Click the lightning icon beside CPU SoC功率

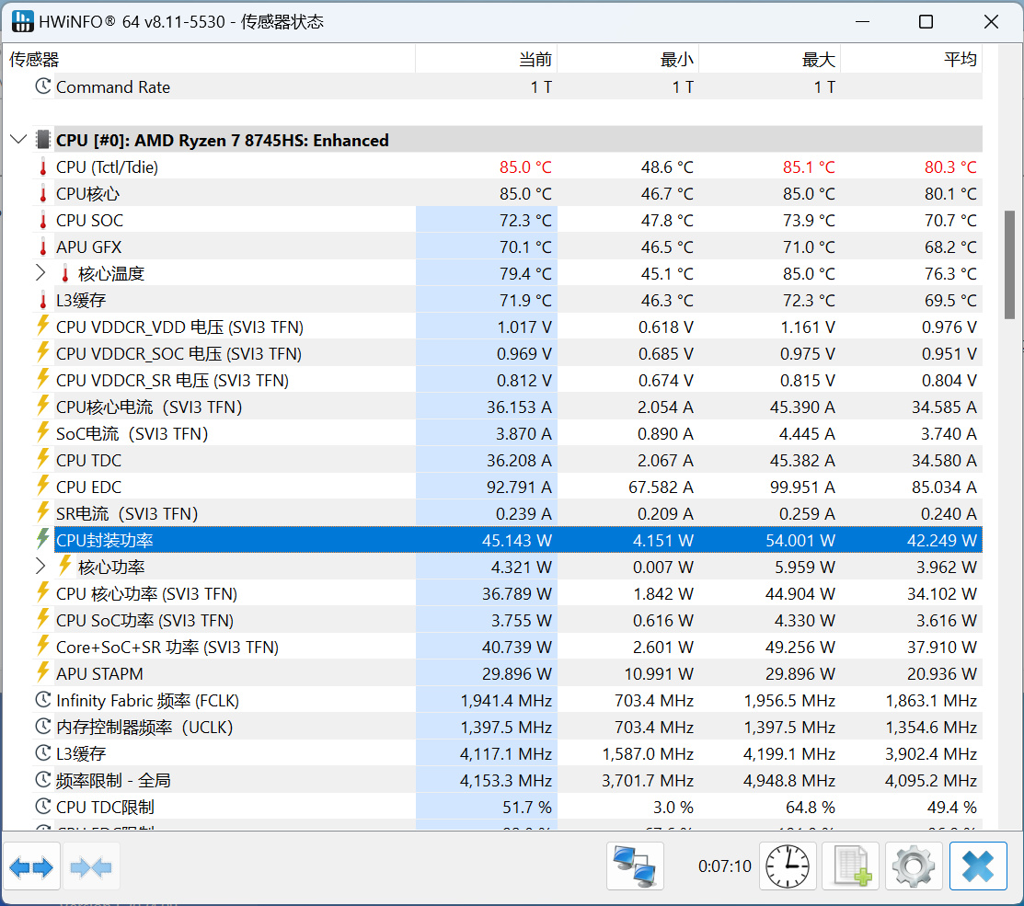[43, 619]
